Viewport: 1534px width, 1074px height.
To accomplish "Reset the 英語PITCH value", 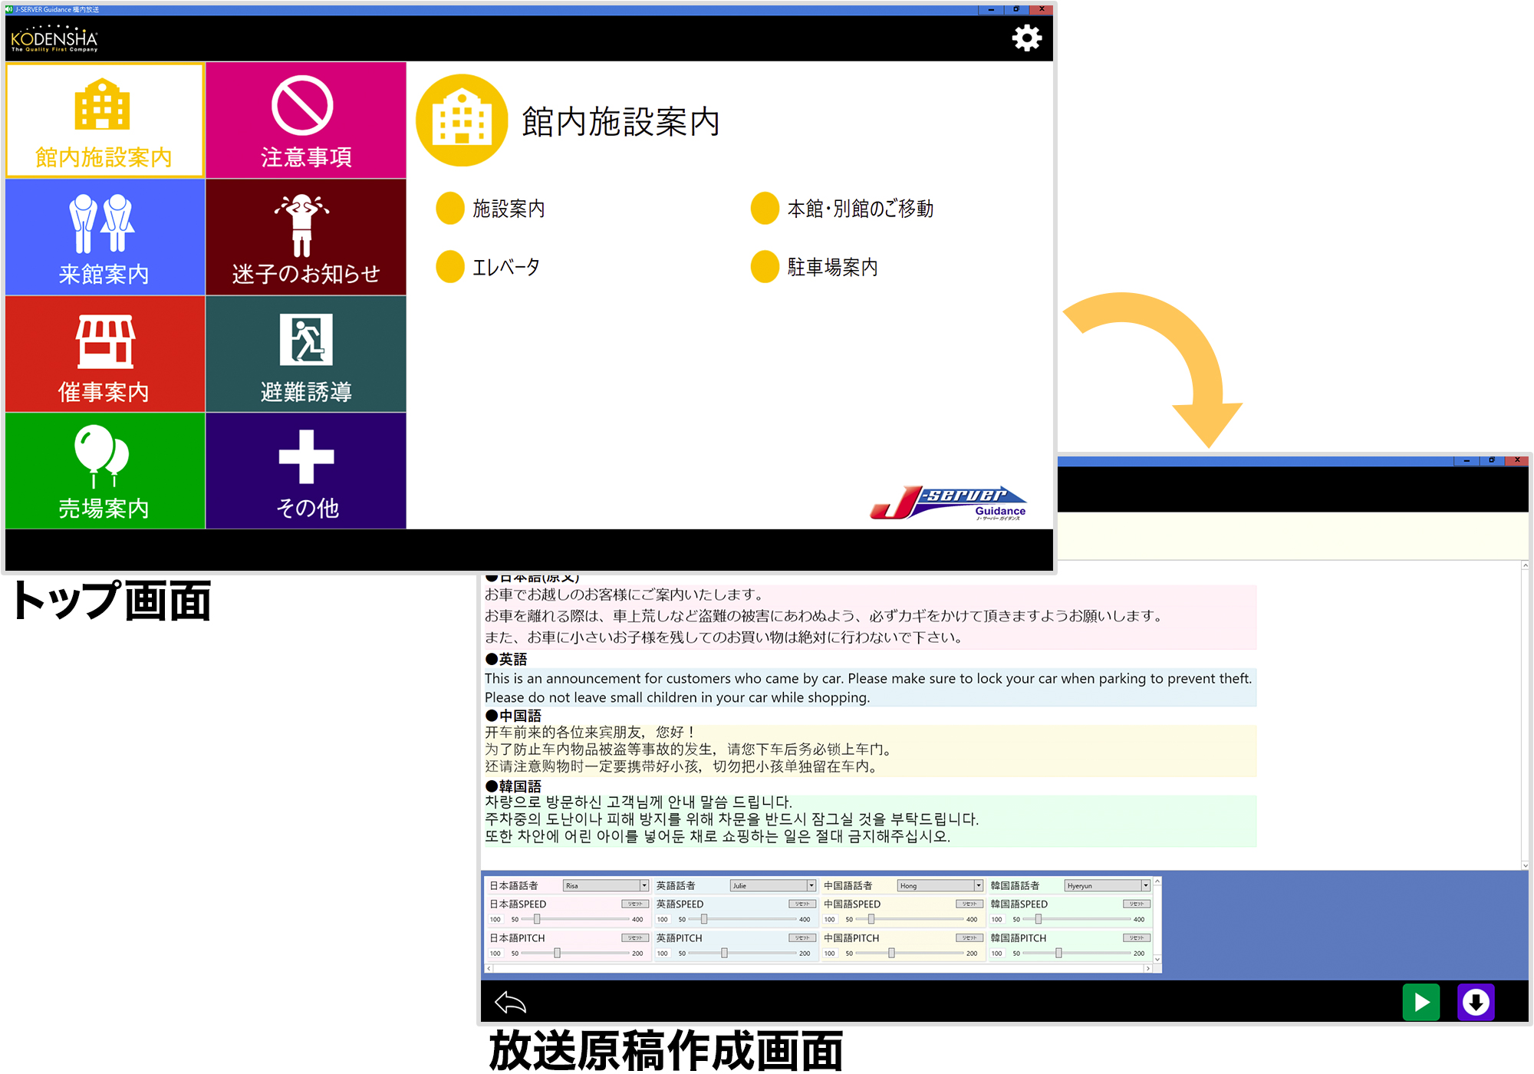I will (802, 937).
